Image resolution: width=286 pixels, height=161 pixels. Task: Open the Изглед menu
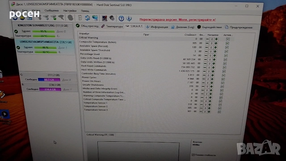pyautogui.click(x=36, y=10)
